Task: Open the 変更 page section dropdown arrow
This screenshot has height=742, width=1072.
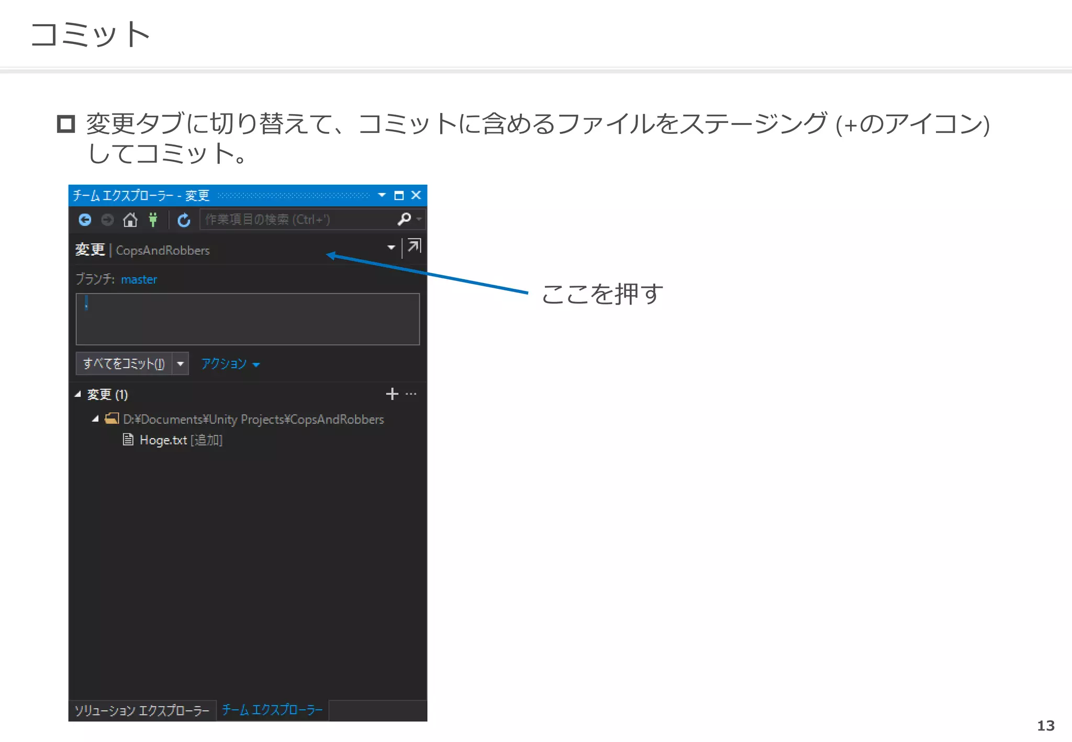Action: point(391,248)
